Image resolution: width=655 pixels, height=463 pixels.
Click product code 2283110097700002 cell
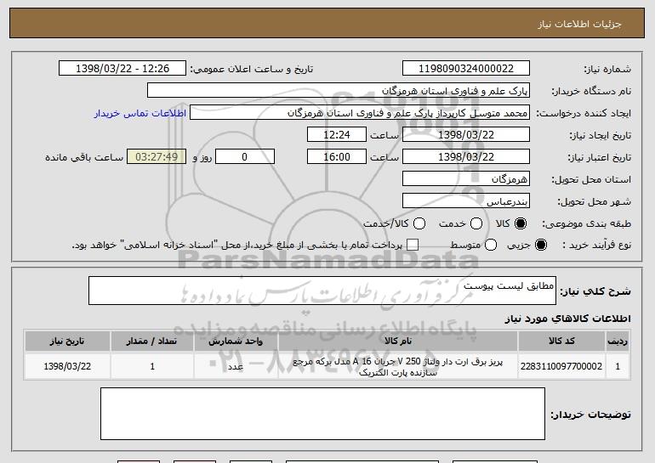point(561,366)
